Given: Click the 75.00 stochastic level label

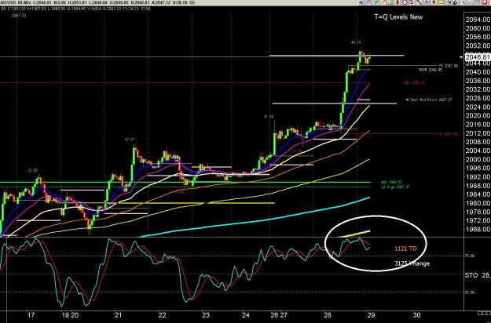Looking at the screenshot, I should [x=470, y=256].
